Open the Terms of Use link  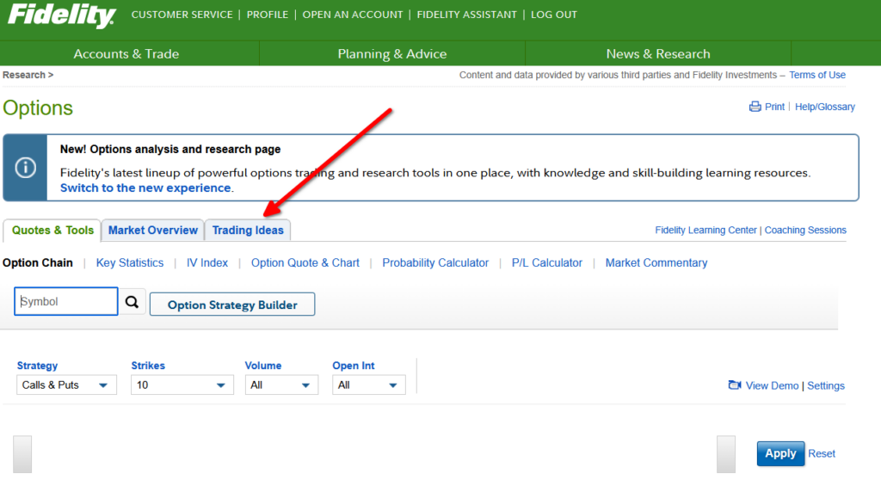click(817, 75)
